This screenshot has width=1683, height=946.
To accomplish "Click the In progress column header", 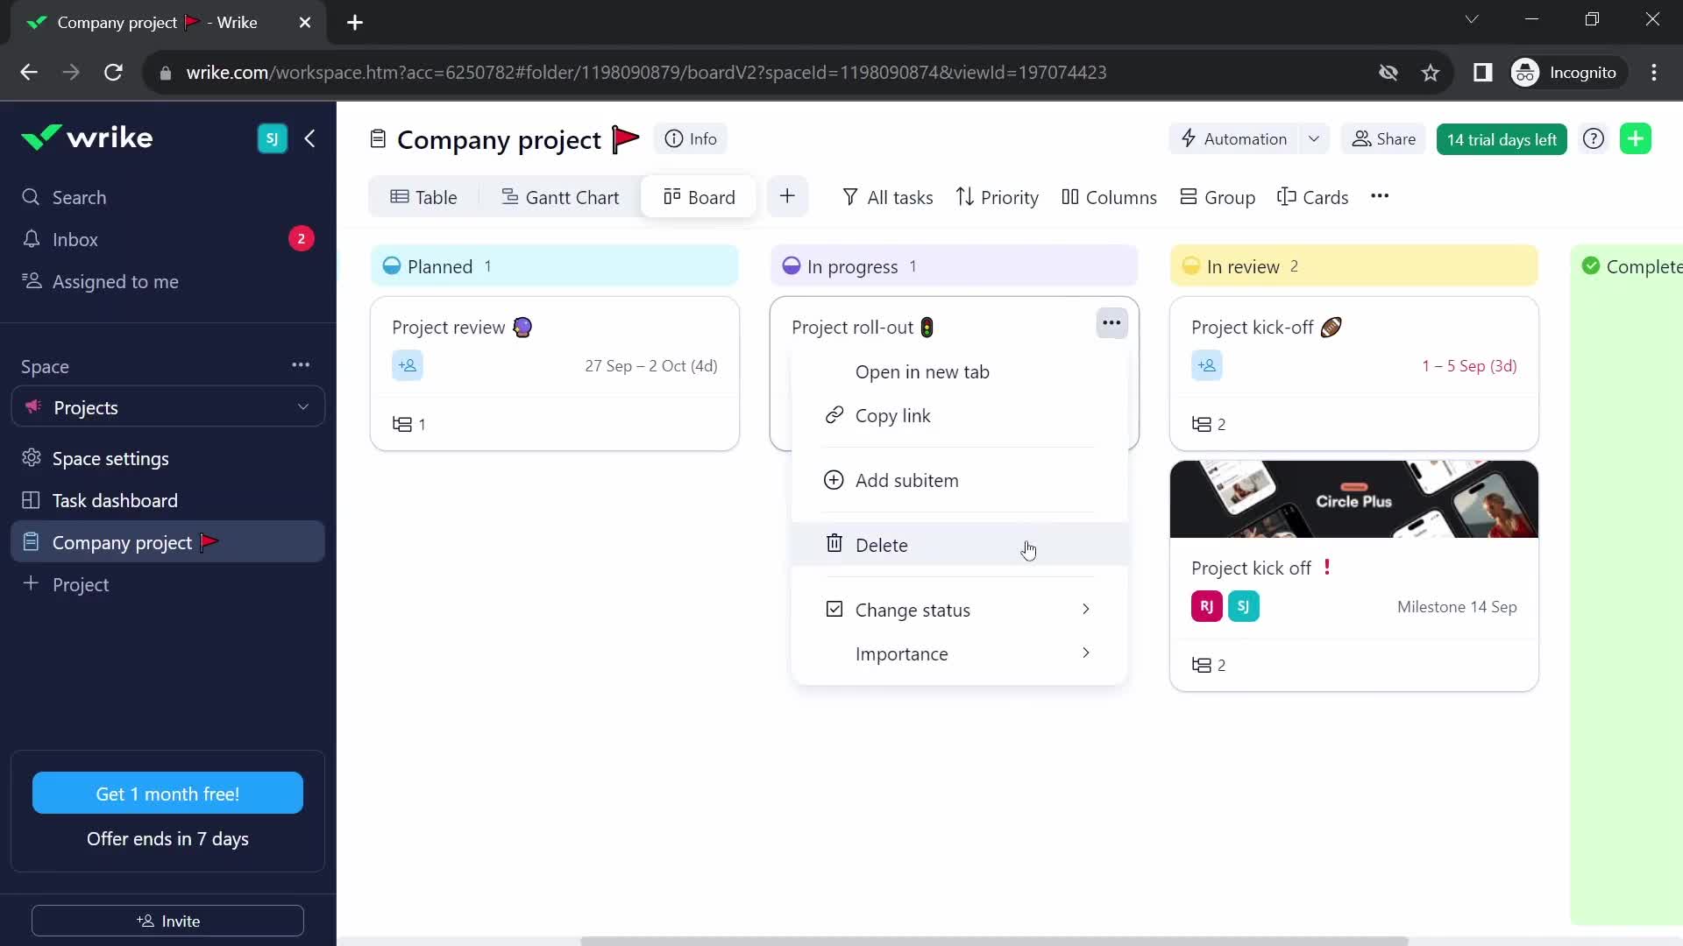I will point(954,266).
